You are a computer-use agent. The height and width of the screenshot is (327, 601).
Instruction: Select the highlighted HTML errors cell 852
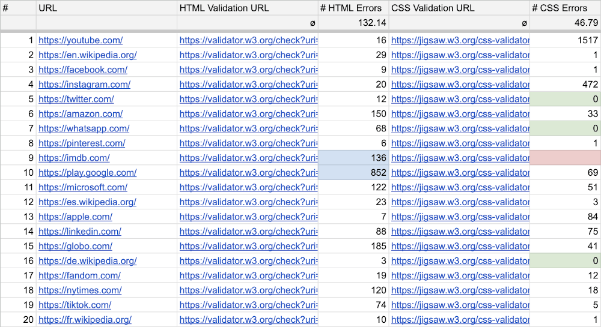coord(353,173)
